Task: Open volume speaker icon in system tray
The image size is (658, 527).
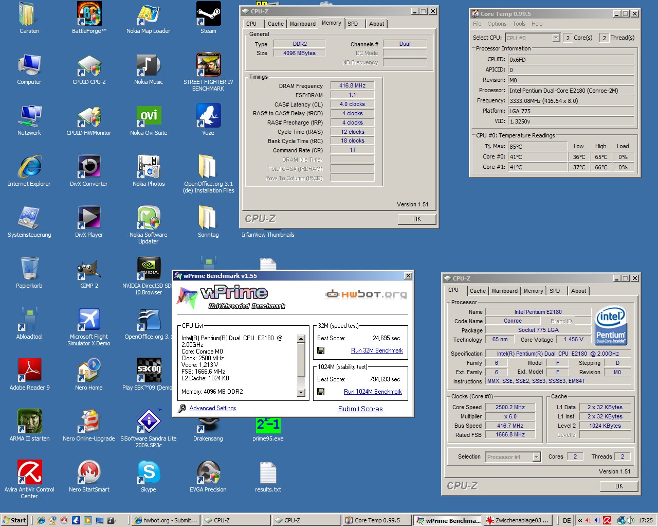Action: [630, 520]
